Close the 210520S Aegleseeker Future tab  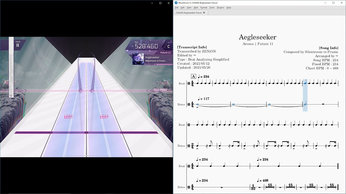[204, 13]
